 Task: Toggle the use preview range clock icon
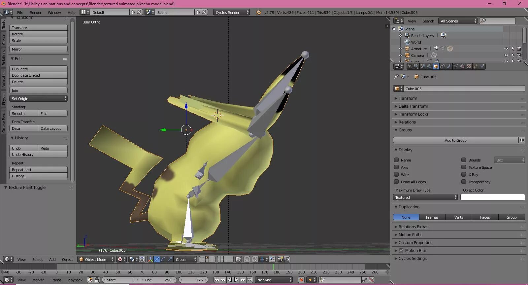point(90,280)
